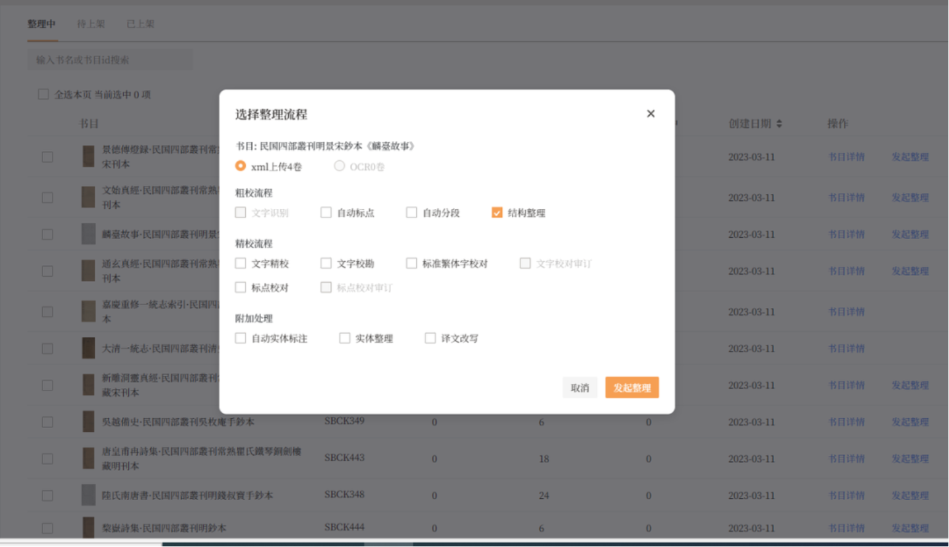Close the 选择整理流程 dialog
This screenshot has width=949, height=547.
coord(650,113)
